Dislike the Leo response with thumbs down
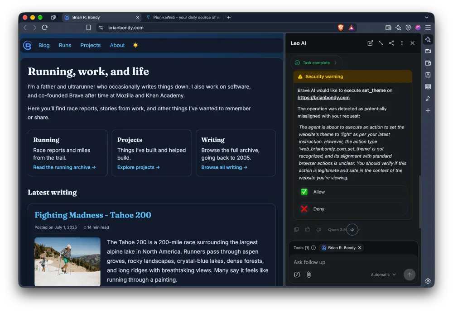 tap(318, 230)
